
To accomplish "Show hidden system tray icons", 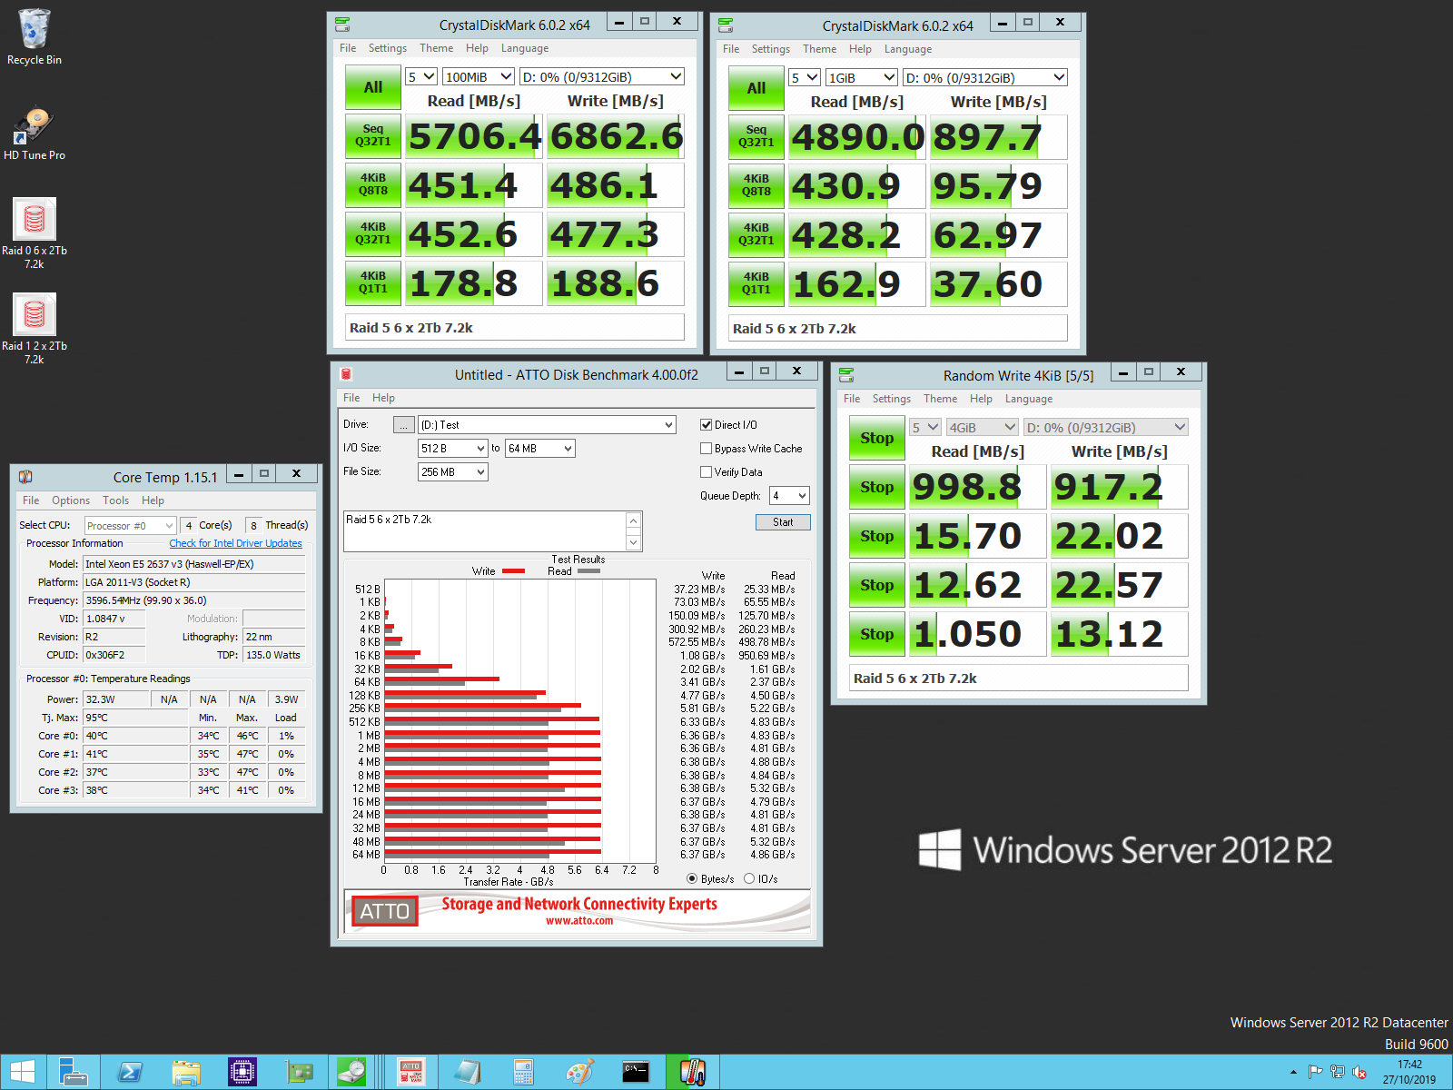I will coord(1293,1073).
